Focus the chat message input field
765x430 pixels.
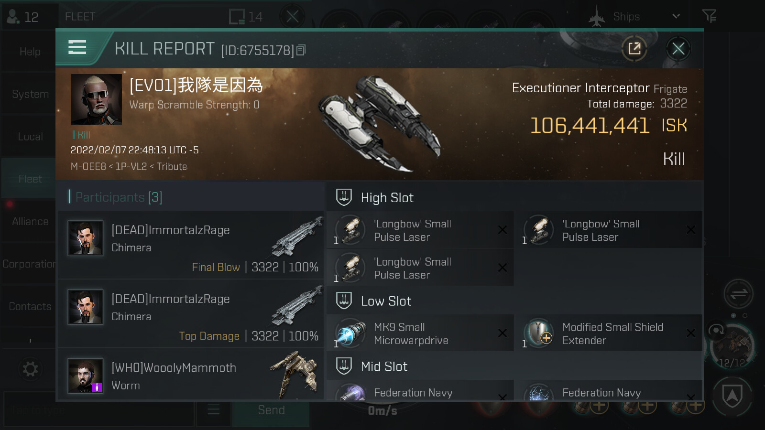click(99, 410)
